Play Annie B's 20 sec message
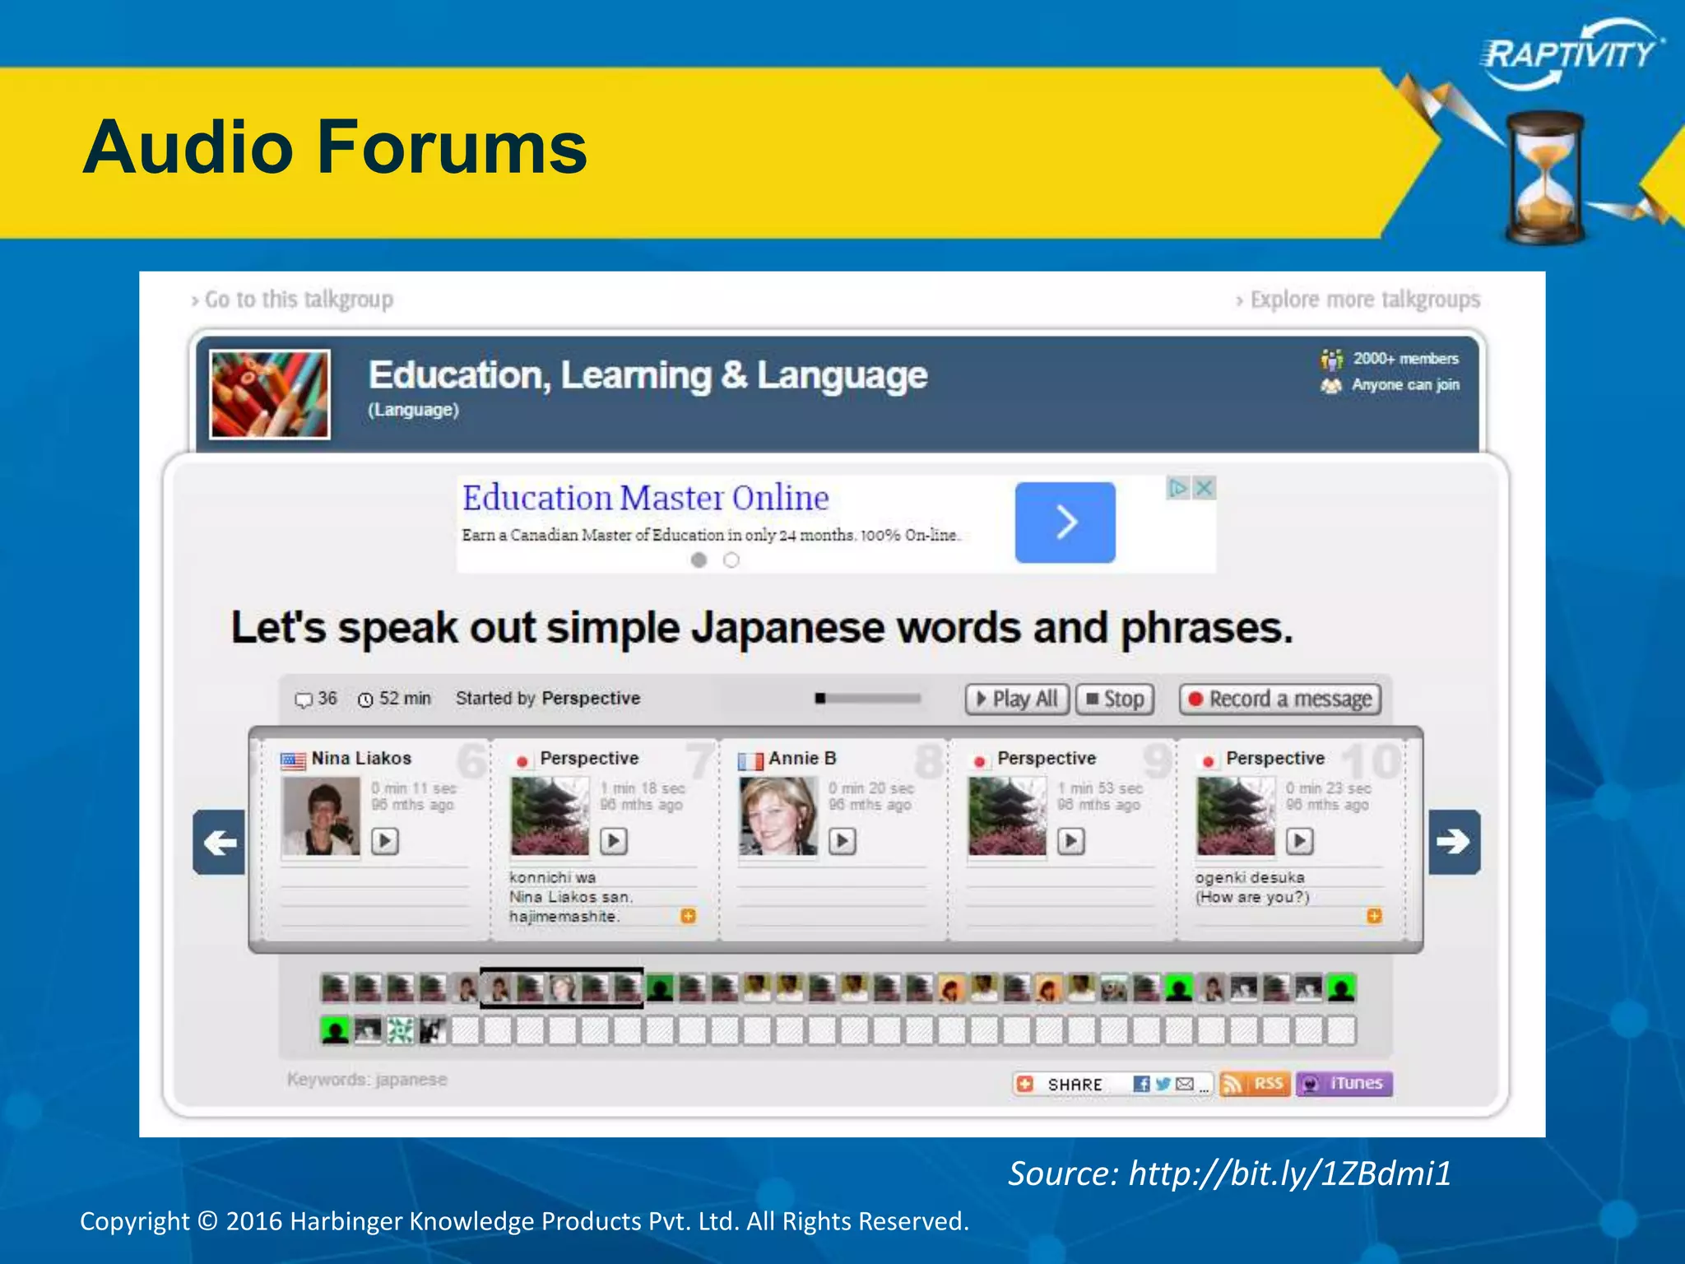Screen dimensions: 1685x1264 coord(842,840)
